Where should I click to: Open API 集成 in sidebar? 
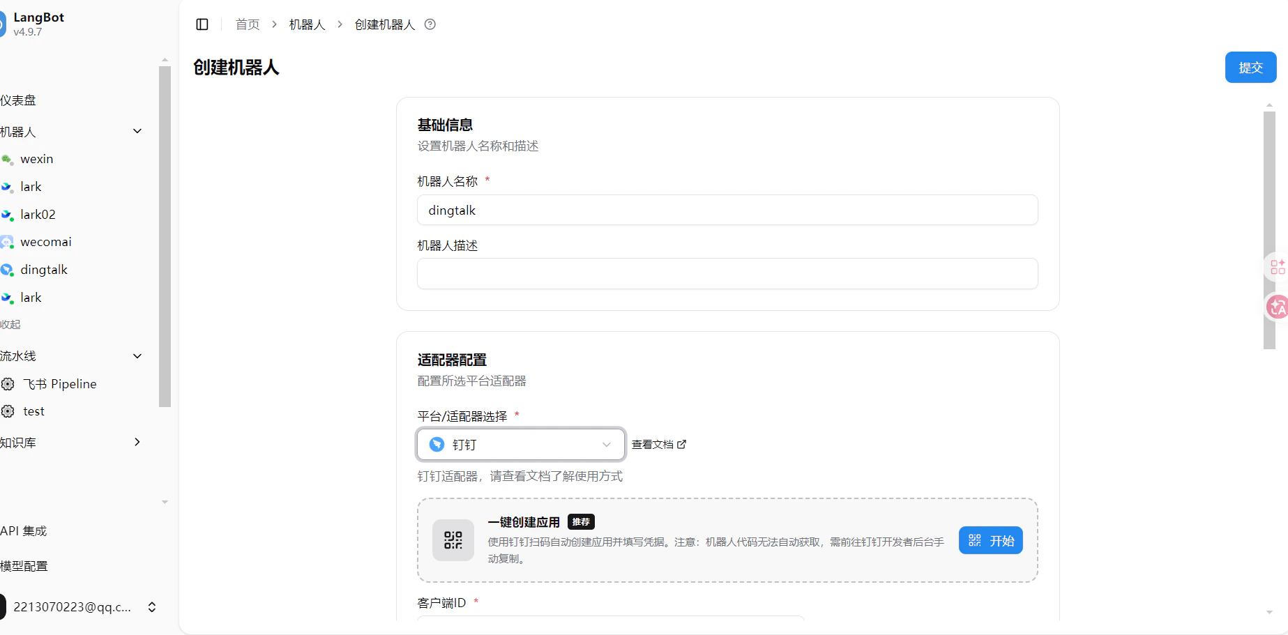[x=24, y=531]
